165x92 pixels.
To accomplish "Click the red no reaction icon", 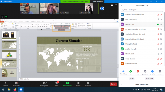I will [138, 71].
